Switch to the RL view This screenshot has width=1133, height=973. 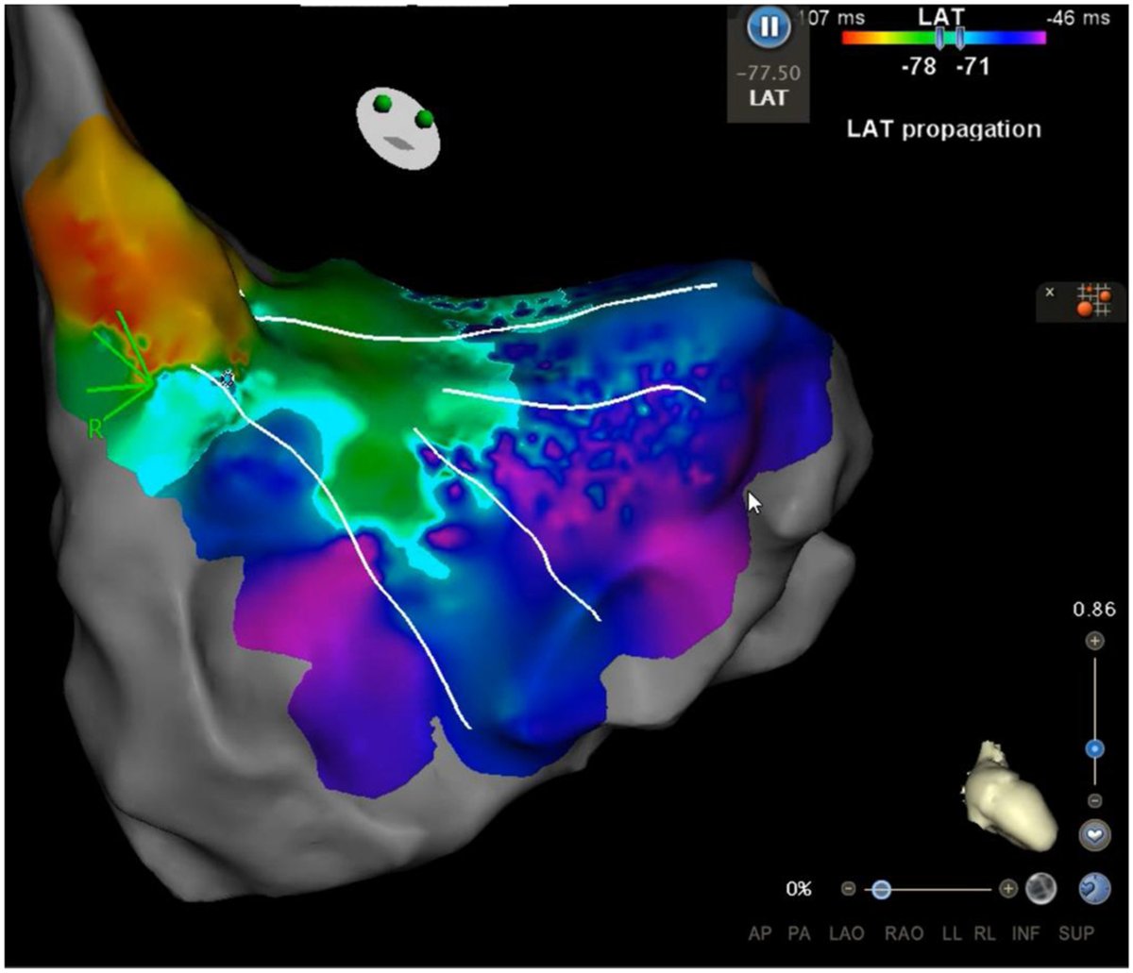[x=983, y=933]
